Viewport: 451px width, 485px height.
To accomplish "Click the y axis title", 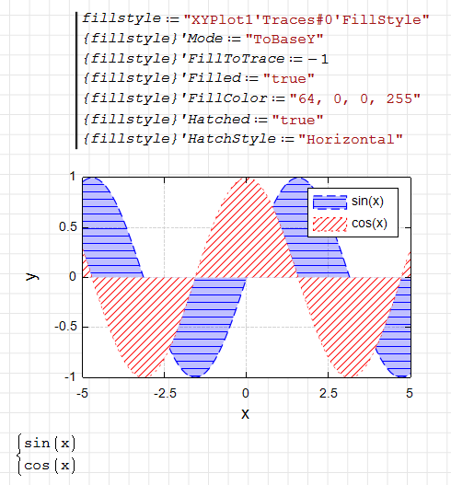I will pyautogui.click(x=32, y=277).
